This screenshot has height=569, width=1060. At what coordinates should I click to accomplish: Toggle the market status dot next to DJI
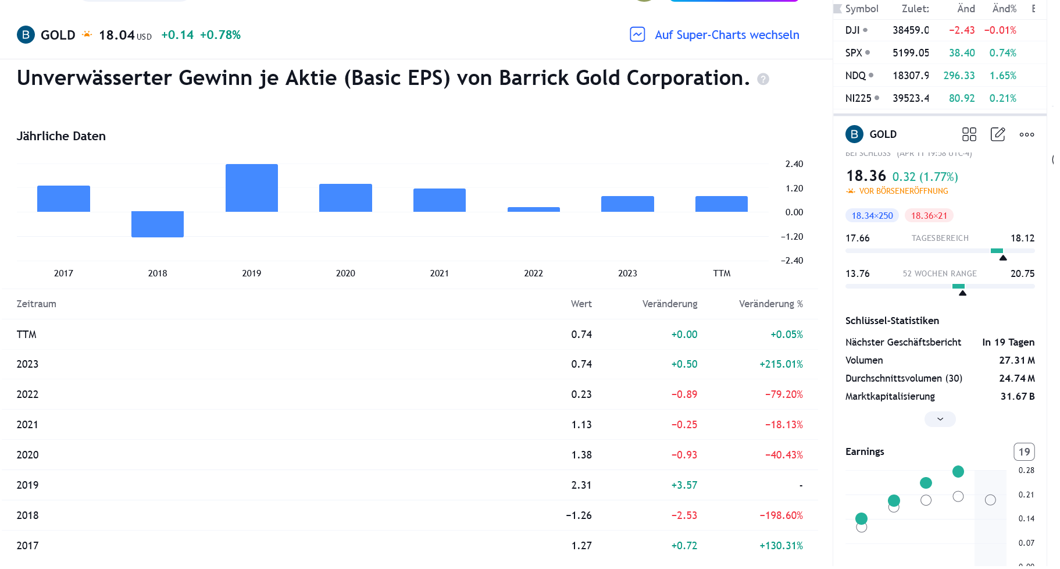point(866,30)
